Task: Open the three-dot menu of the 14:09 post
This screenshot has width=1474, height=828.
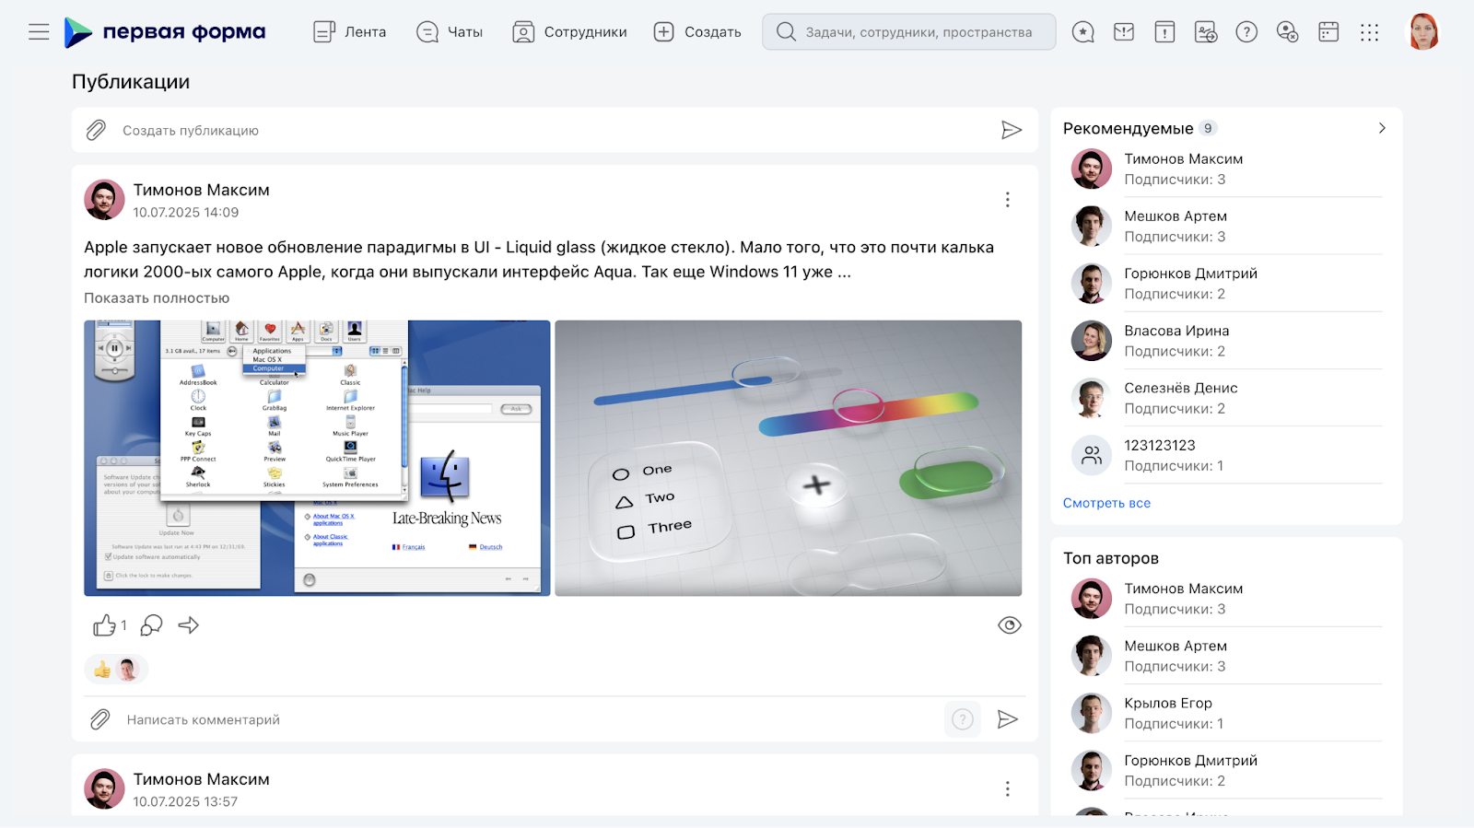Action: pyautogui.click(x=1008, y=200)
